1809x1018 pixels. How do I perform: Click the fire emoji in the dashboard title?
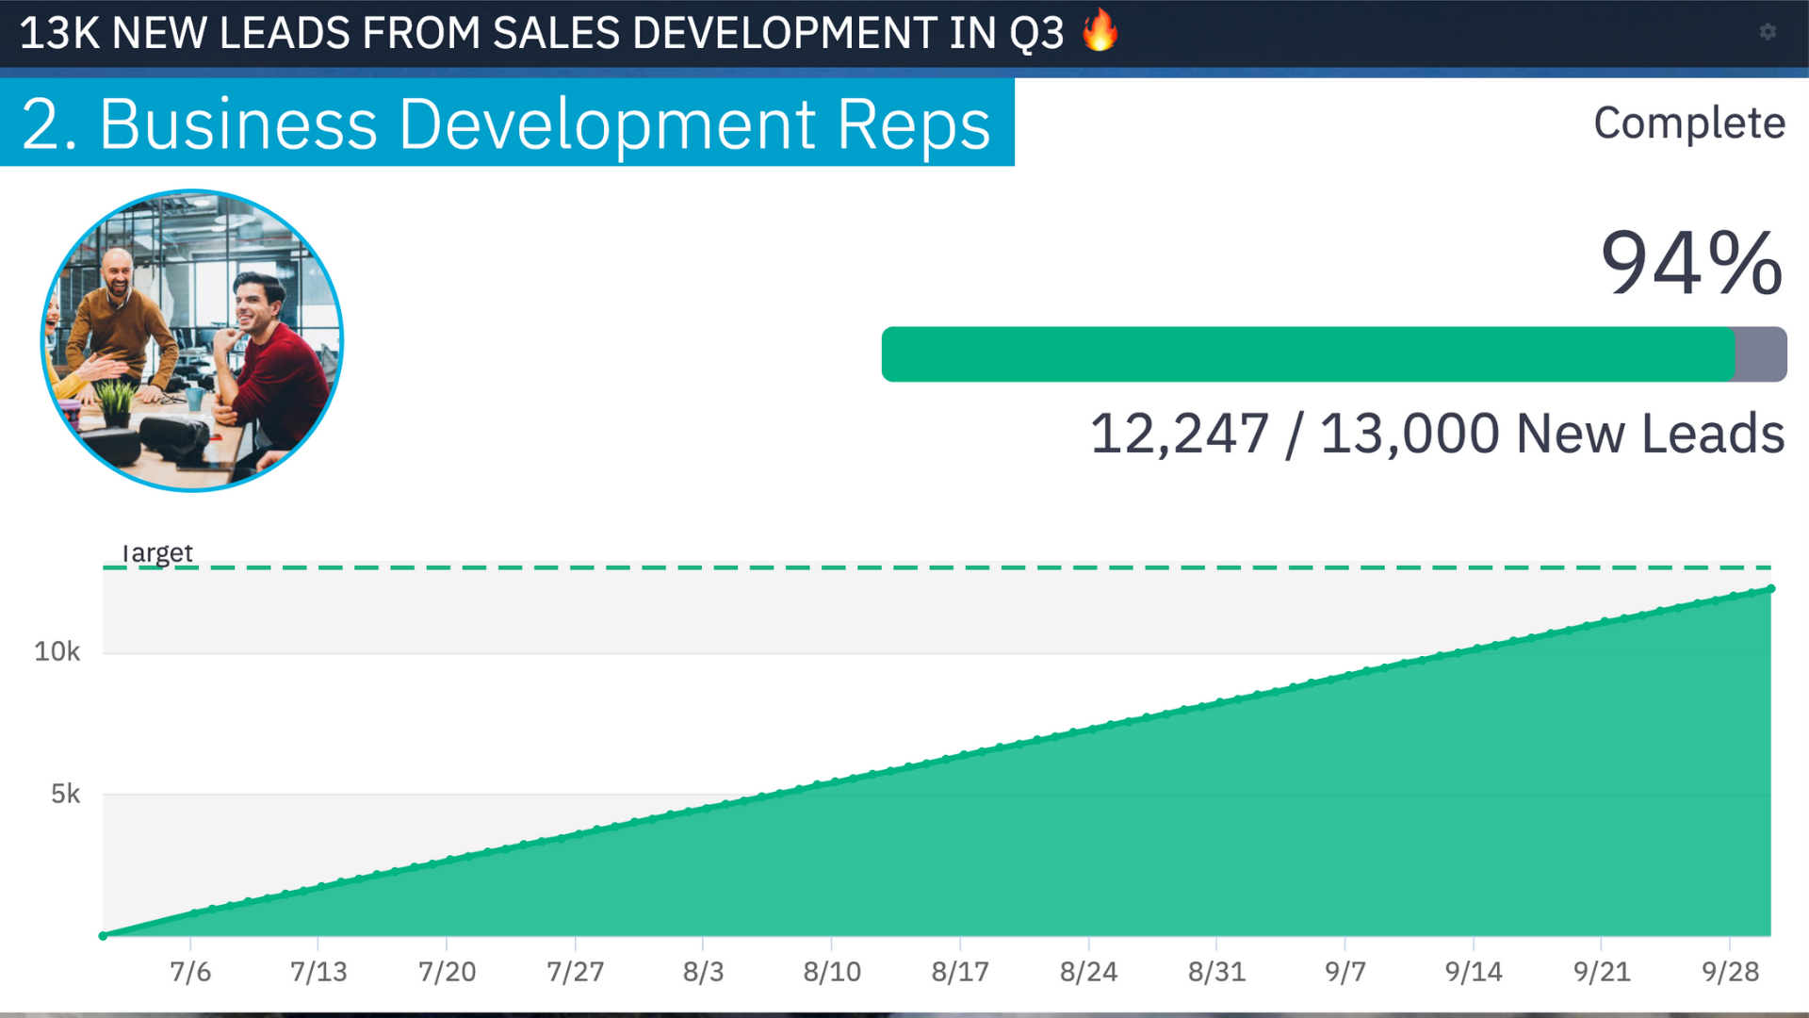click(x=1100, y=30)
